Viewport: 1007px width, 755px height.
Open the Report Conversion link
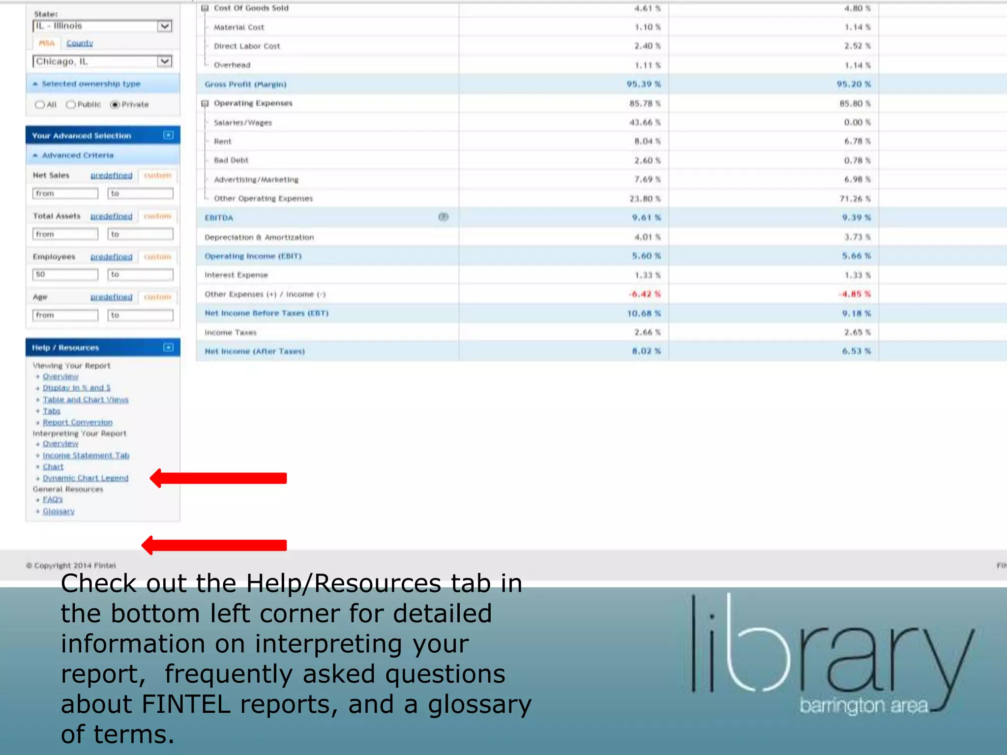point(77,423)
